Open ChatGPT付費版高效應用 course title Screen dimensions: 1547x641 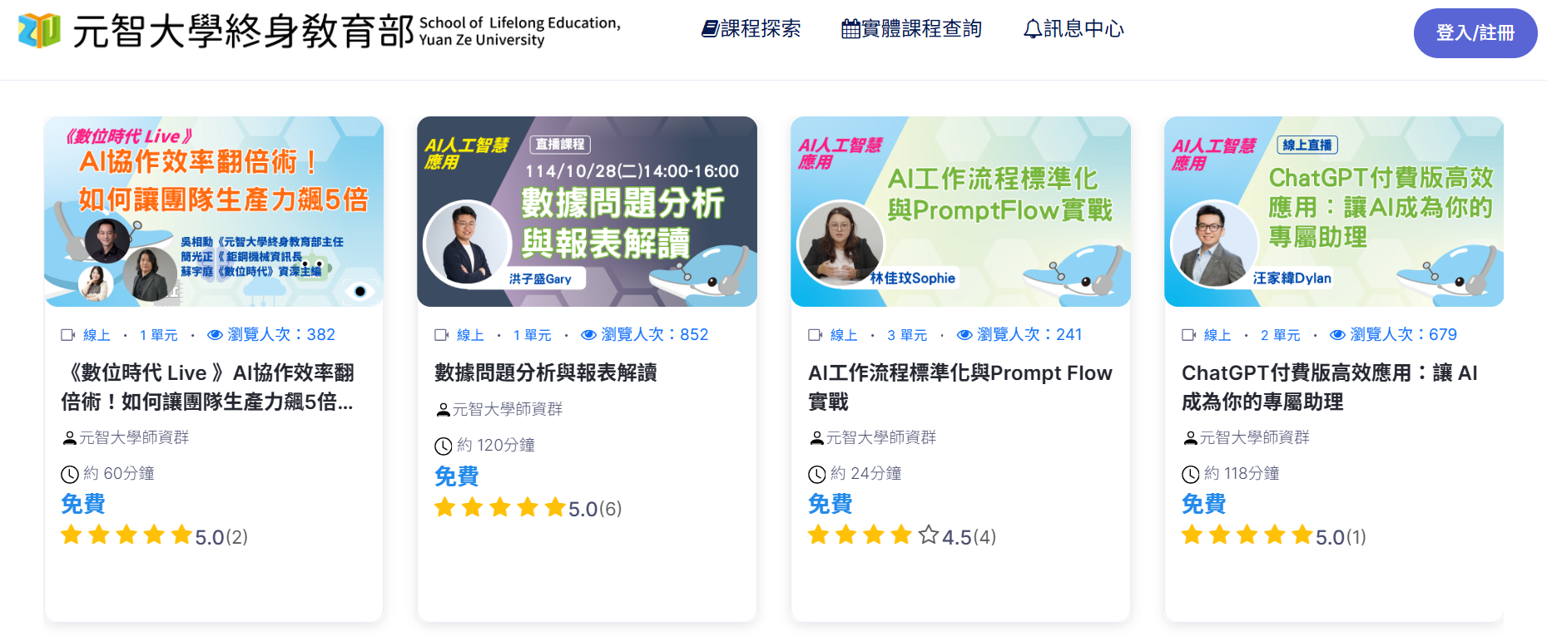click(1329, 387)
